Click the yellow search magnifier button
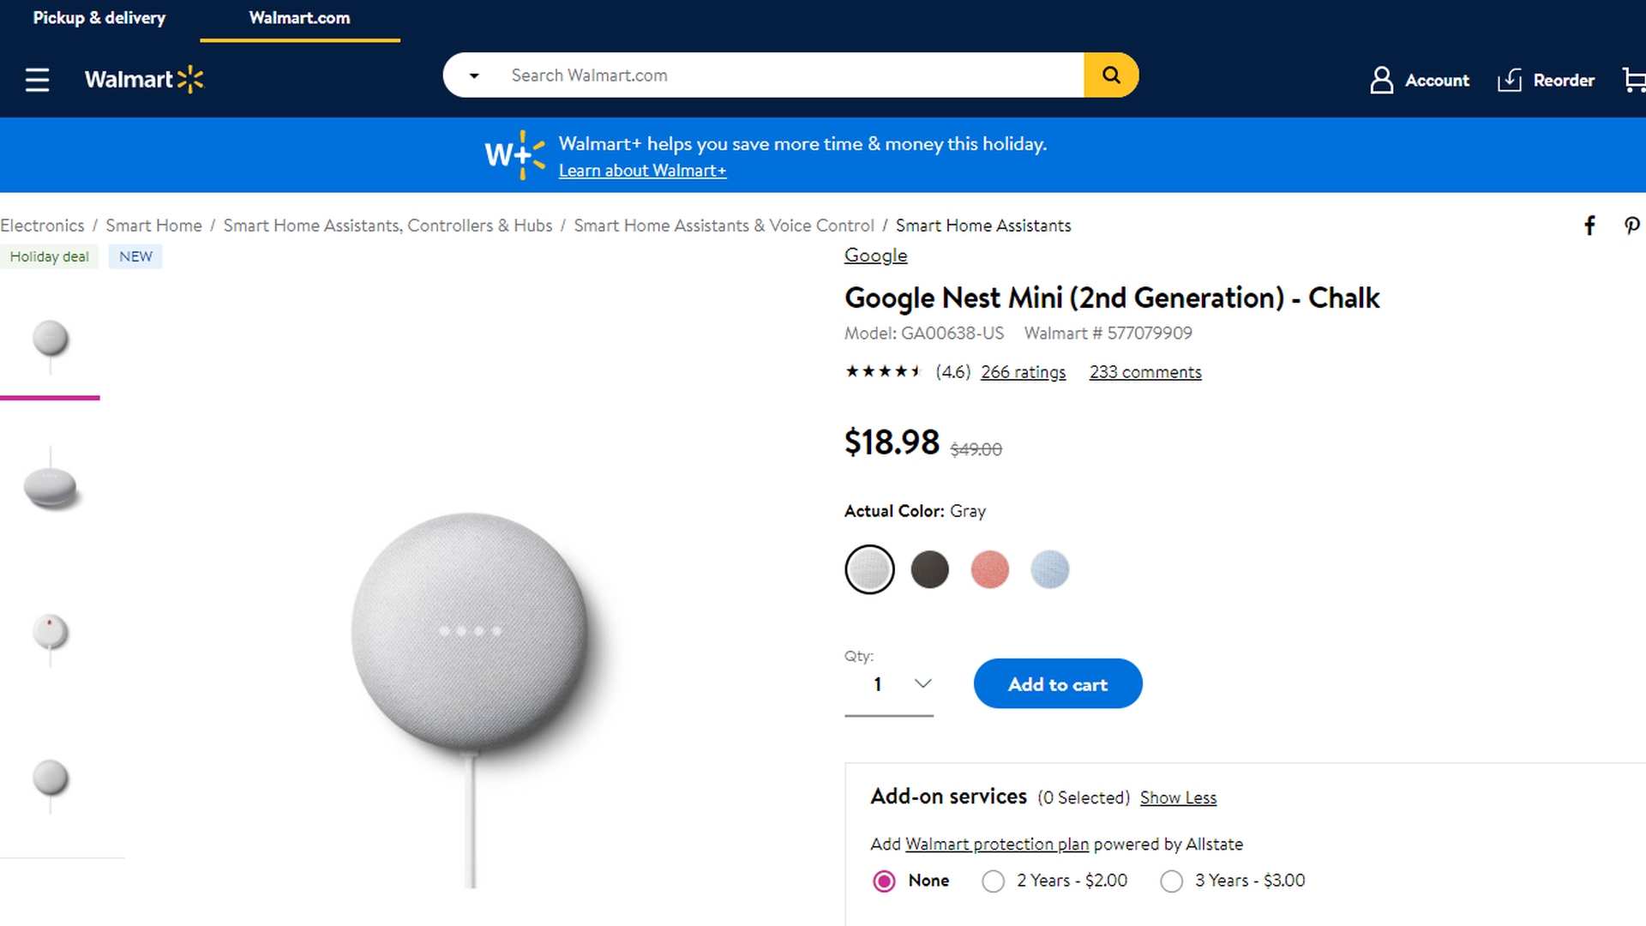1646x926 pixels. coord(1111,75)
